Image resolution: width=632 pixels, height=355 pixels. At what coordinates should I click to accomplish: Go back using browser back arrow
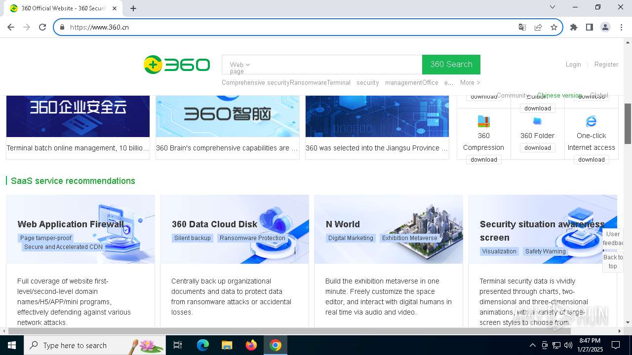click(11, 27)
